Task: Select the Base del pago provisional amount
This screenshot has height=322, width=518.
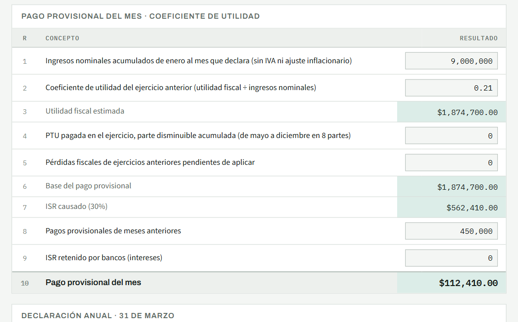Action: [x=467, y=187]
